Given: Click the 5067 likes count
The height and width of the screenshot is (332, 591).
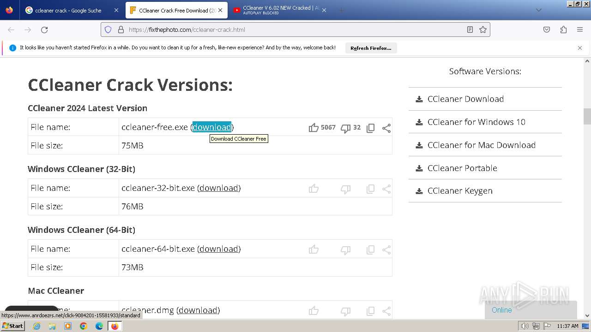Looking at the screenshot, I should coord(328,127).
